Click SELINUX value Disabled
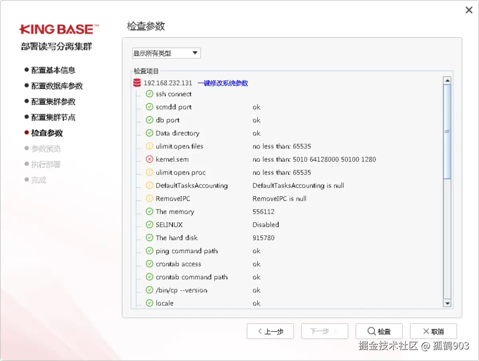 pyautogui.click(x=266, y=224)
